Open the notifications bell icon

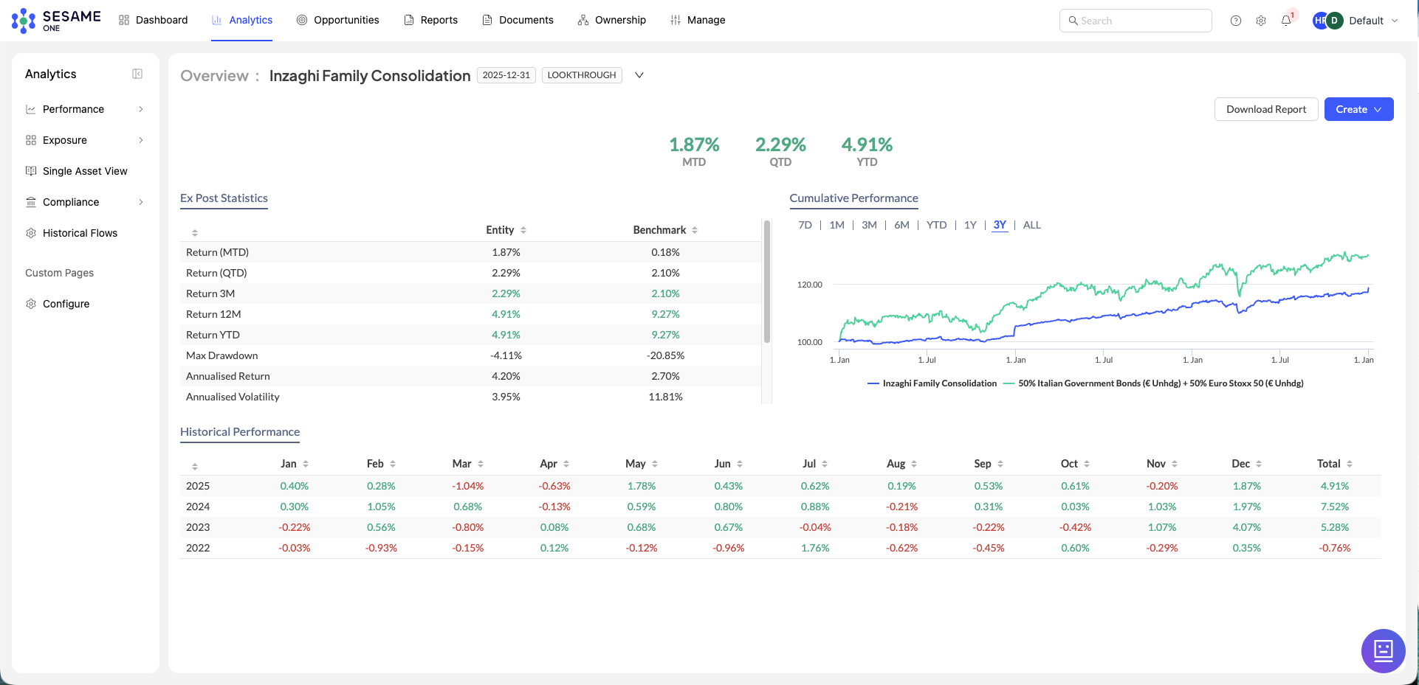[x=1286, y=21]
